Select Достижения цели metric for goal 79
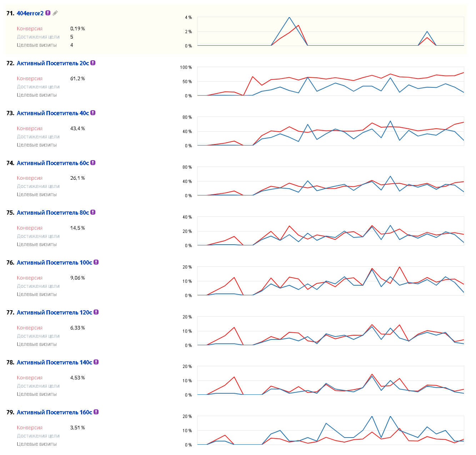This screenshot has width=476, height=455. (38, 436)
